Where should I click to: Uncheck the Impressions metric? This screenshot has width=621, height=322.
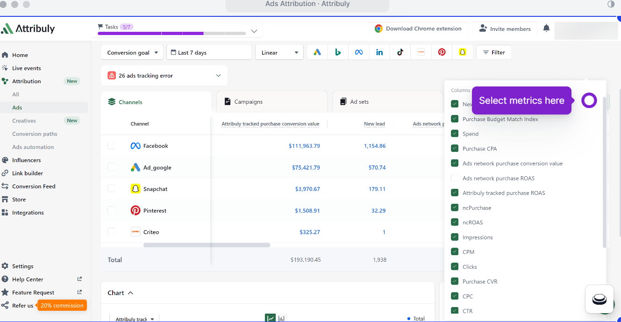pos(455,237)
